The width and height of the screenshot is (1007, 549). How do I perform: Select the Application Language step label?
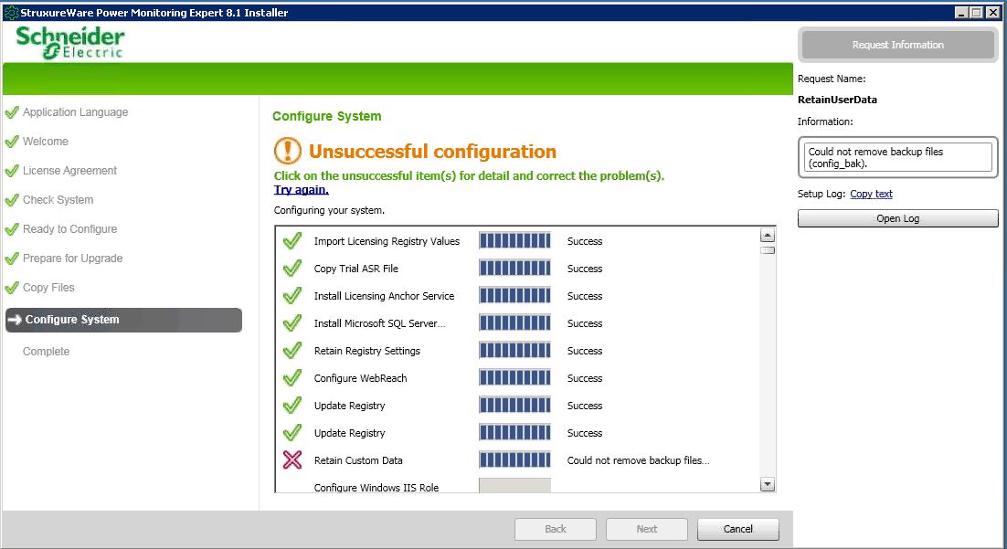75,112
